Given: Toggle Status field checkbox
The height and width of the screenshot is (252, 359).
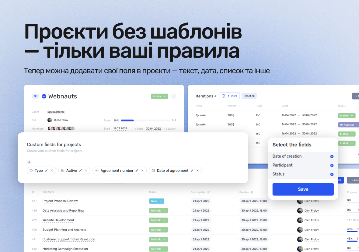Looking at the screenshot, I should [332, 174].
